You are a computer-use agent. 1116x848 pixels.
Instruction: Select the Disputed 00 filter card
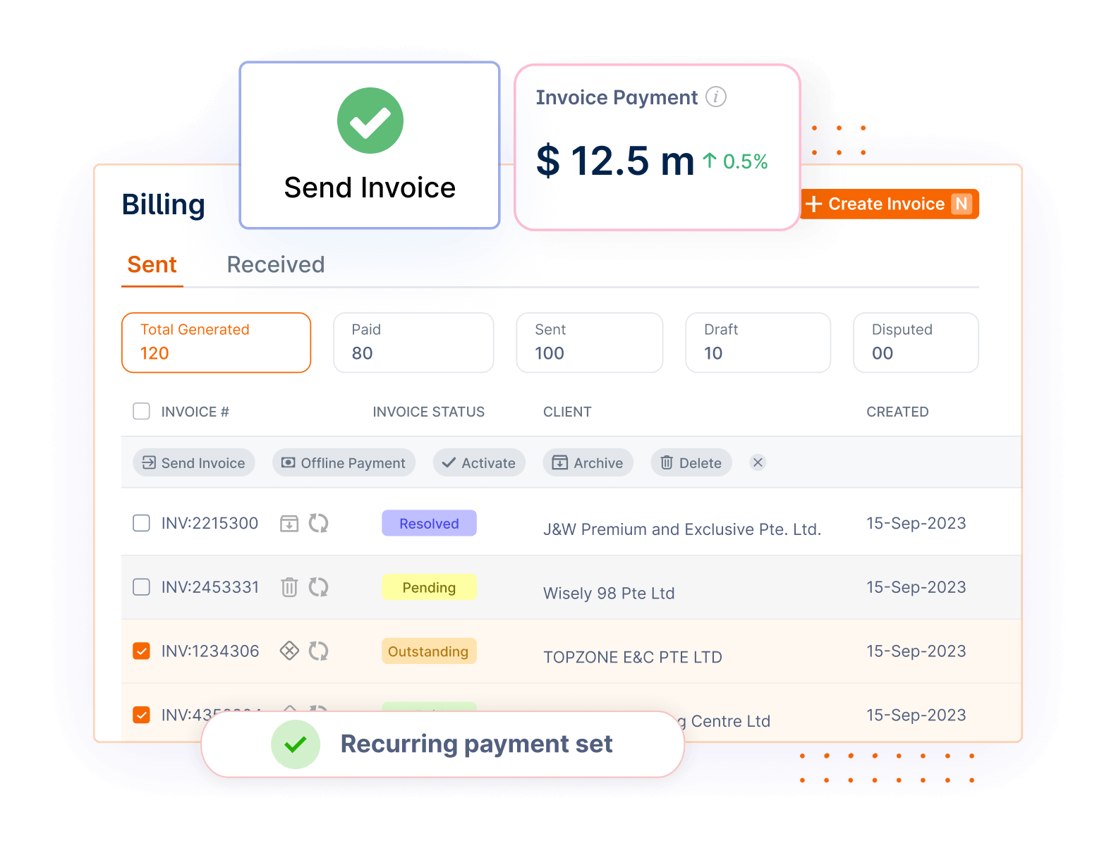pyautogui.click(x=916, y=343)
